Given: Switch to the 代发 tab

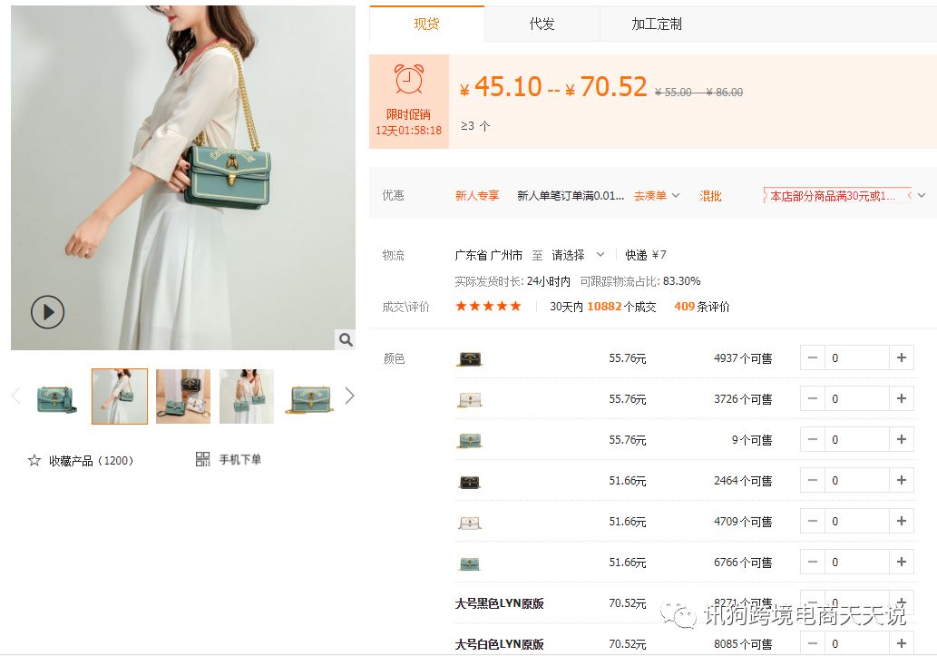Looking at the screenshot, I should [542, 24].
